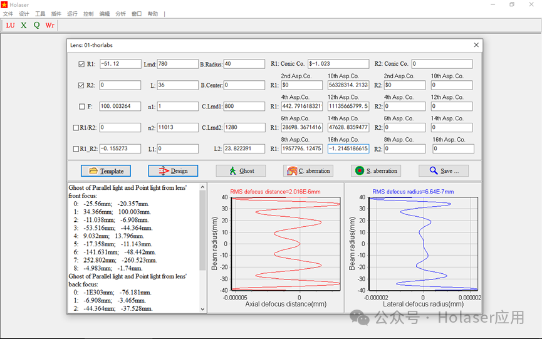
Task: Click the R1_R2 field showing -0.155273
Action: click(120, 149)
